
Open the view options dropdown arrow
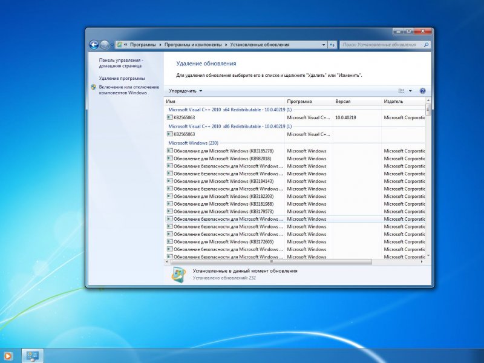tap(410, 91)
